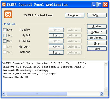Maximize the XAMPP window
The width and height of the screenshot is (110, 99).
[x=100, y=4]
